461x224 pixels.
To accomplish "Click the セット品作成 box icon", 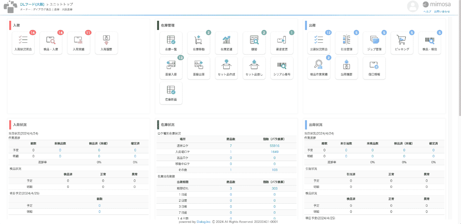I will (x=226, y=68).
